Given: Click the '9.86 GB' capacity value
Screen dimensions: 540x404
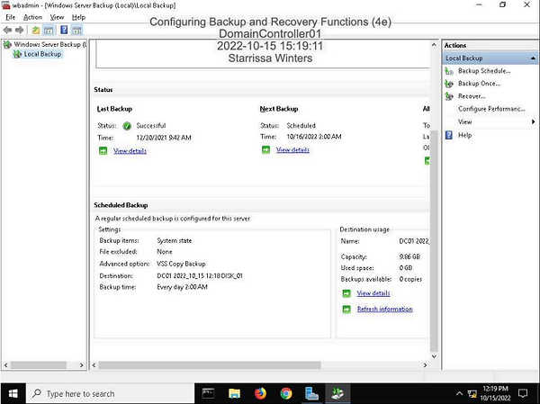Looking at the screenshot, I should click(x=409, y=256).
